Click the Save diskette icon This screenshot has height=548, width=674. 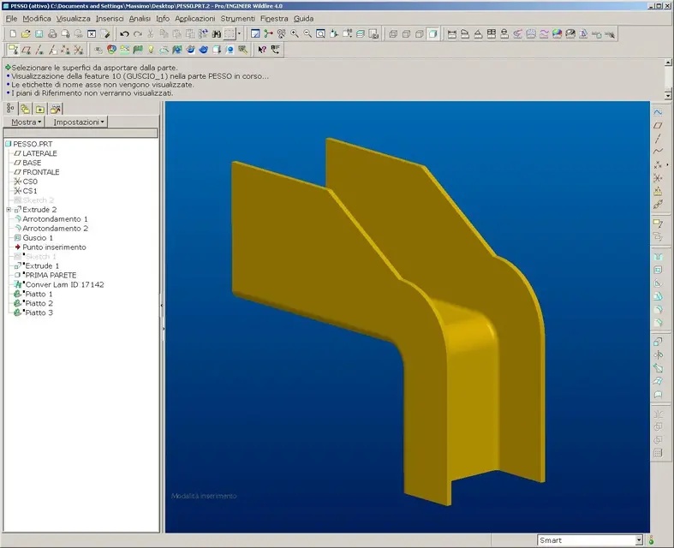coord(39,34)
